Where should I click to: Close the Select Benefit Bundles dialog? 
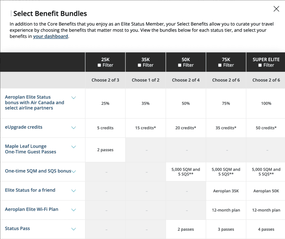(x=276, y=9)
